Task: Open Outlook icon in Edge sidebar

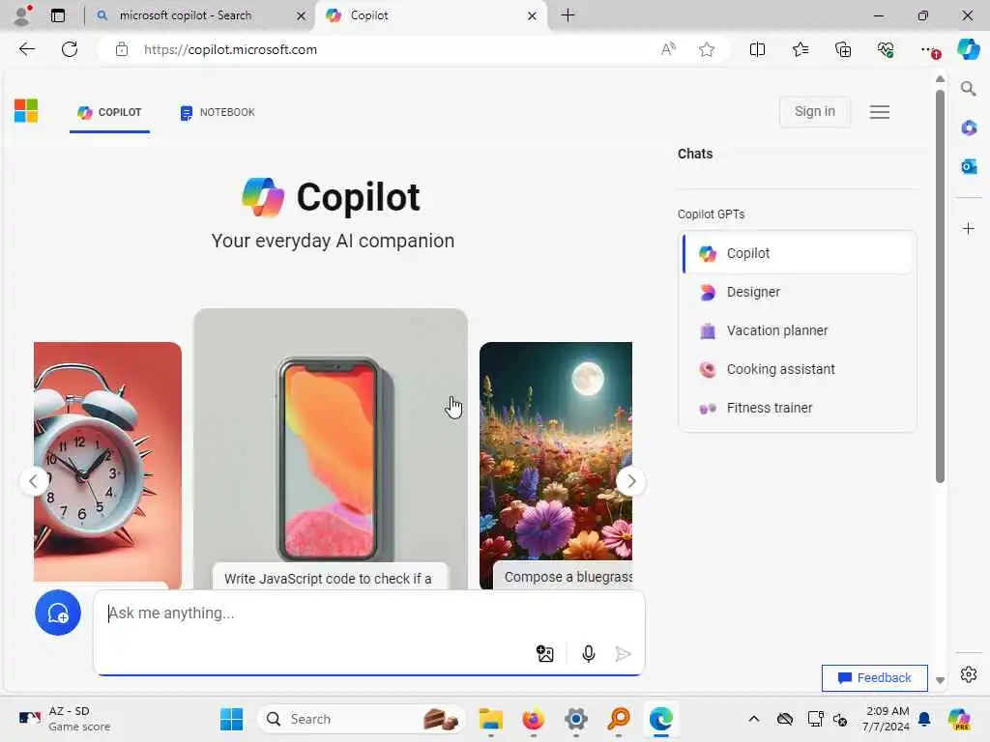Action: pyautogui.click(x=968, y=166)
